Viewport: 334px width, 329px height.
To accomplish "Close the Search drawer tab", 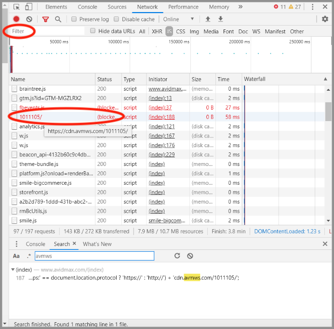I will [74, 243].
